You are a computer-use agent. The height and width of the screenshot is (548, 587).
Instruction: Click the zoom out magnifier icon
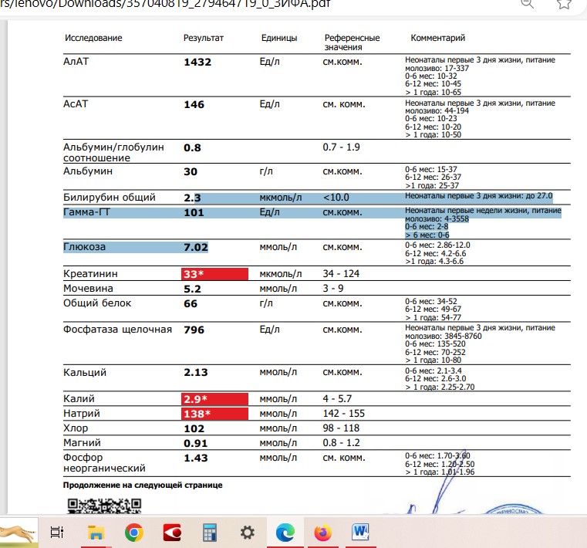point(527,4)
